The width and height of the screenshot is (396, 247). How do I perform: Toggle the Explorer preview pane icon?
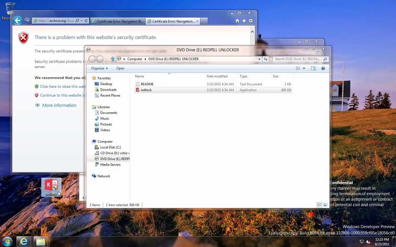313,68
